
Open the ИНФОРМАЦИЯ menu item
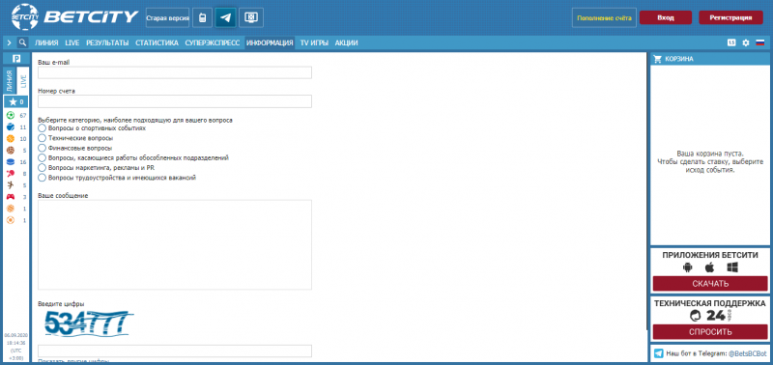(270, 42)
